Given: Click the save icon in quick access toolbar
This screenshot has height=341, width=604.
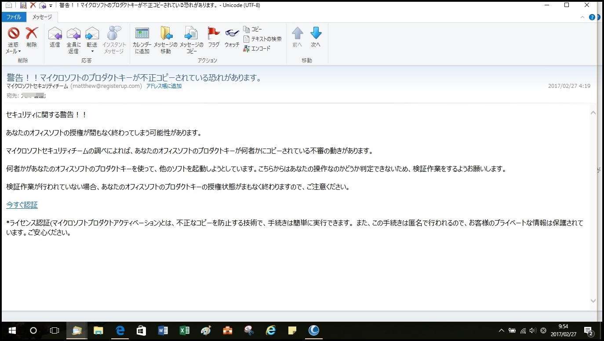Looking at the screenshot, I should [x=23, y=5].
